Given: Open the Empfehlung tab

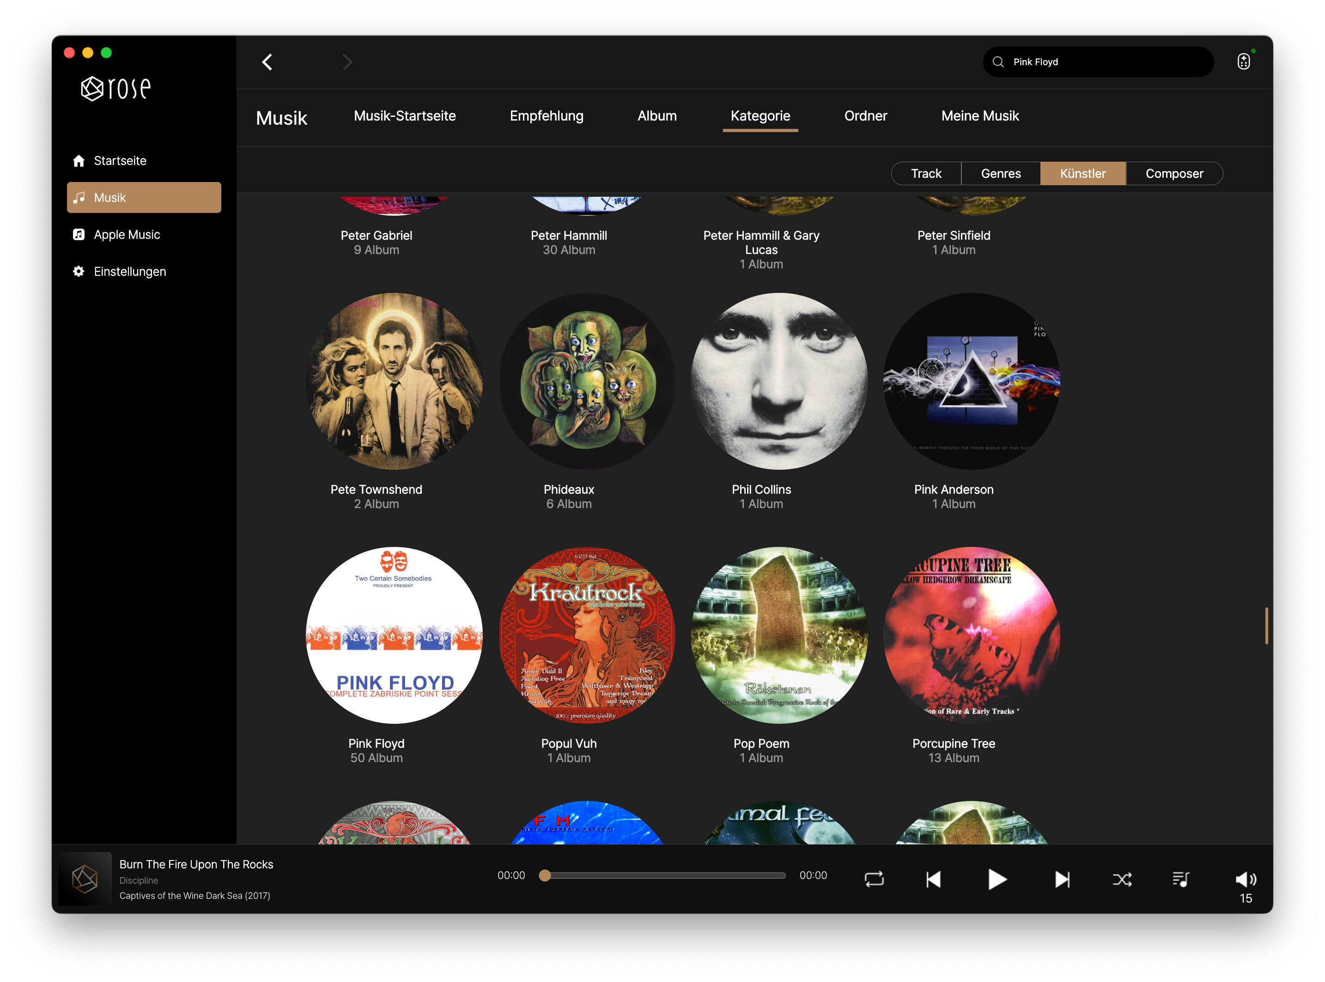Looking at the screenshot, I should (x=546, y=116).
